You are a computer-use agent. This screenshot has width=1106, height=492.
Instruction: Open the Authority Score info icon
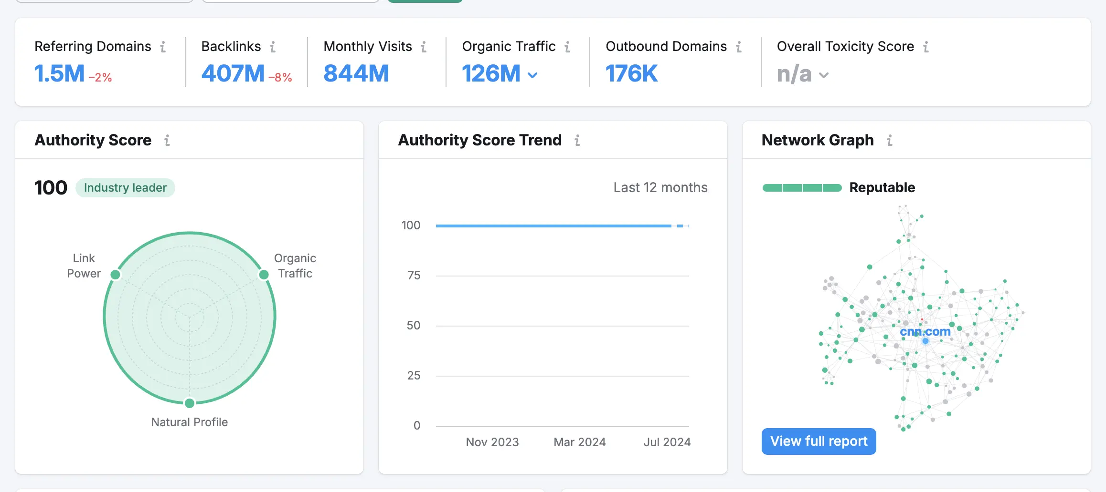pyautogui.click(x=167, y=140)
